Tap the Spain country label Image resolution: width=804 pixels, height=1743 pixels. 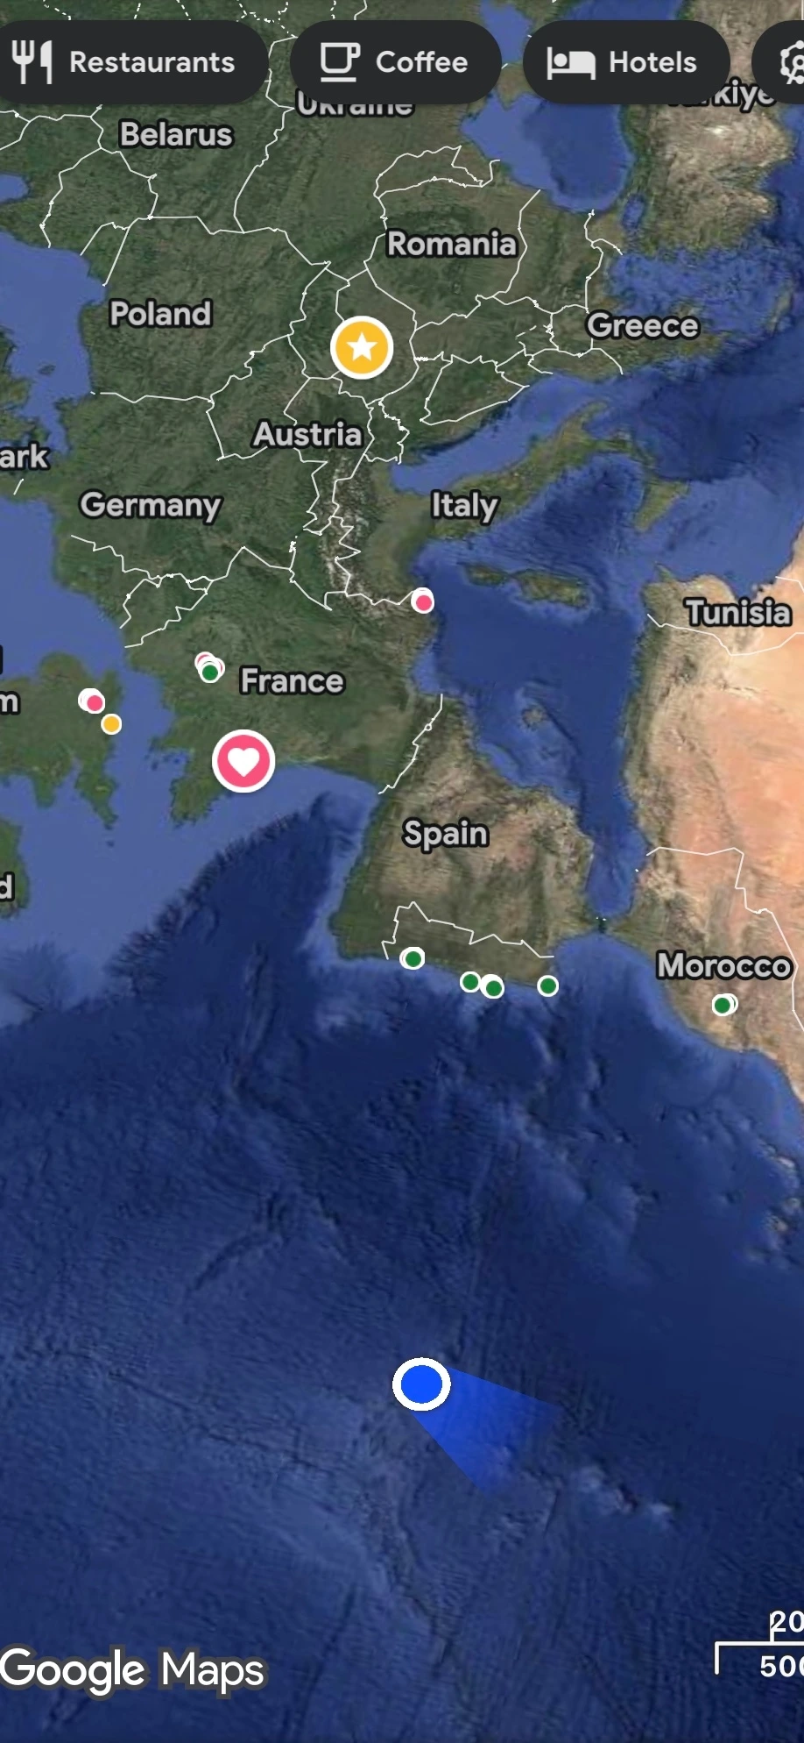pos(446,833)
